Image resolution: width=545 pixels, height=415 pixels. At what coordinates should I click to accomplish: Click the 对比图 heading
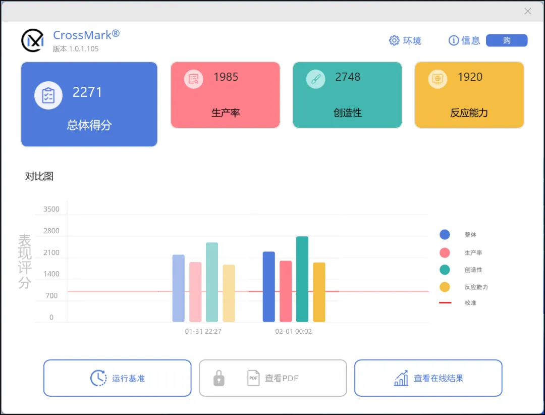point(39,176)
